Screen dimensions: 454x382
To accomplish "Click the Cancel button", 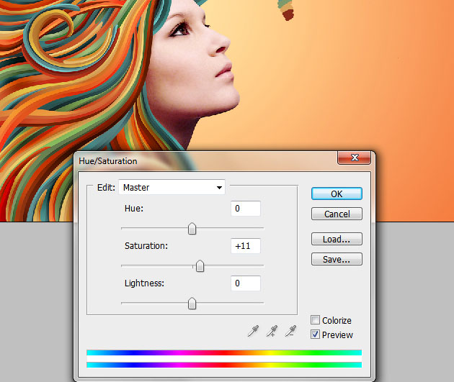I will pyautogui.click(x=337, y=214).
